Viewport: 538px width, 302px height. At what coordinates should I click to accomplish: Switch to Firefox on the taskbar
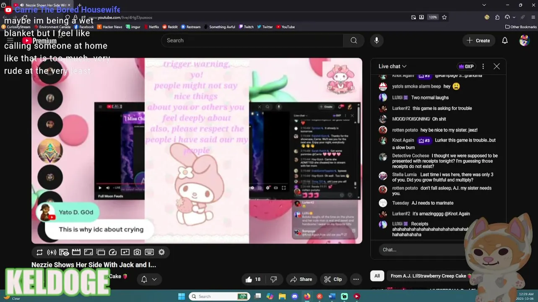pyautogui.click(x=307, y=296)
